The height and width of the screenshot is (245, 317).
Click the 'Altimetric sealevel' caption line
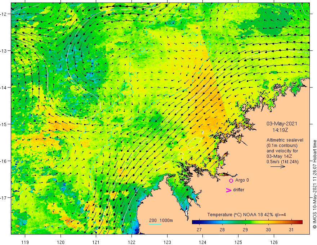[x=285, y=140]
